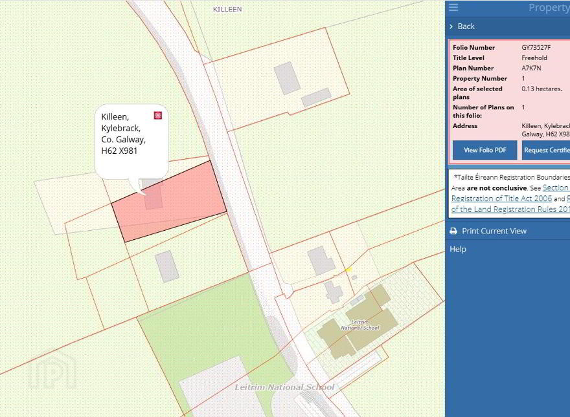570x417 pixels.
Task: Click the Property panel title
Action: point(549,8)
